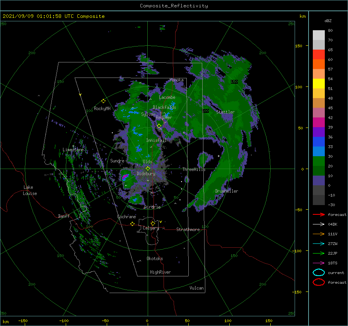Click the magenta storm cell west of Didsbury
Image resolution: width=348 pixels, height=326 pixels.
click(x=125, y=177)
